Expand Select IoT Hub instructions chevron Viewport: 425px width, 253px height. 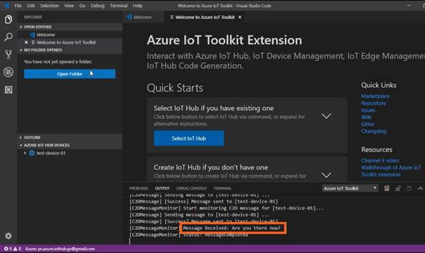coord(326,116)
